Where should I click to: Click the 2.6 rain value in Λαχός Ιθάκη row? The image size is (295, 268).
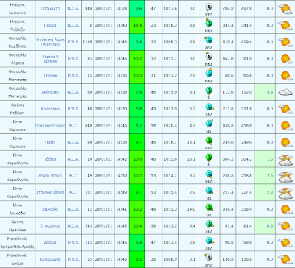pyautogui.click(x=270, y=176)
